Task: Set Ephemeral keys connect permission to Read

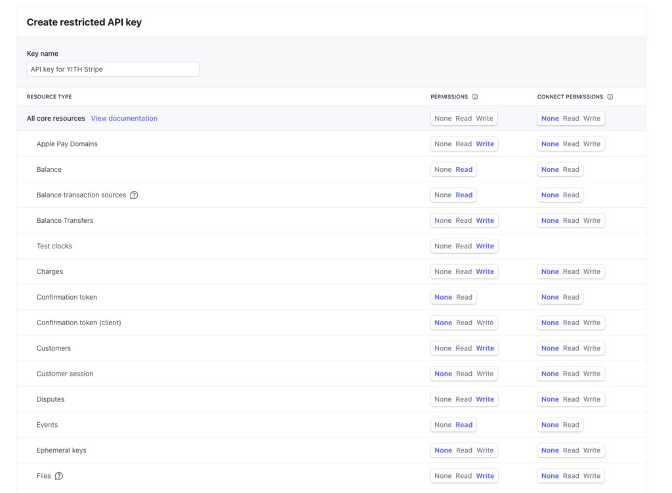Action: [x=571, y=450]
